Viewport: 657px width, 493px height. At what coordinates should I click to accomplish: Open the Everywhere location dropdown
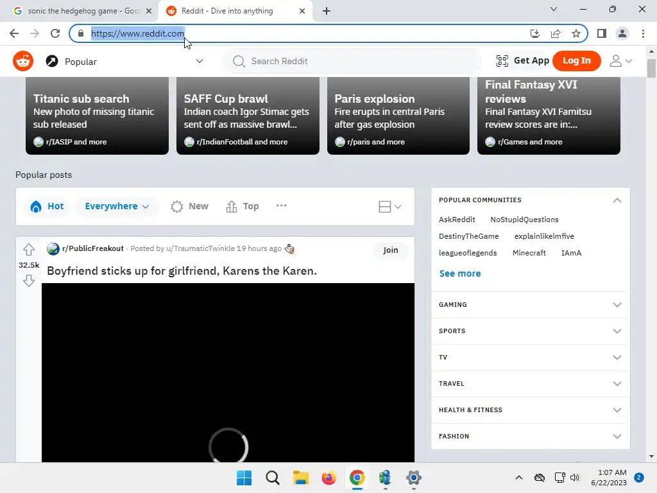point(117,206)
